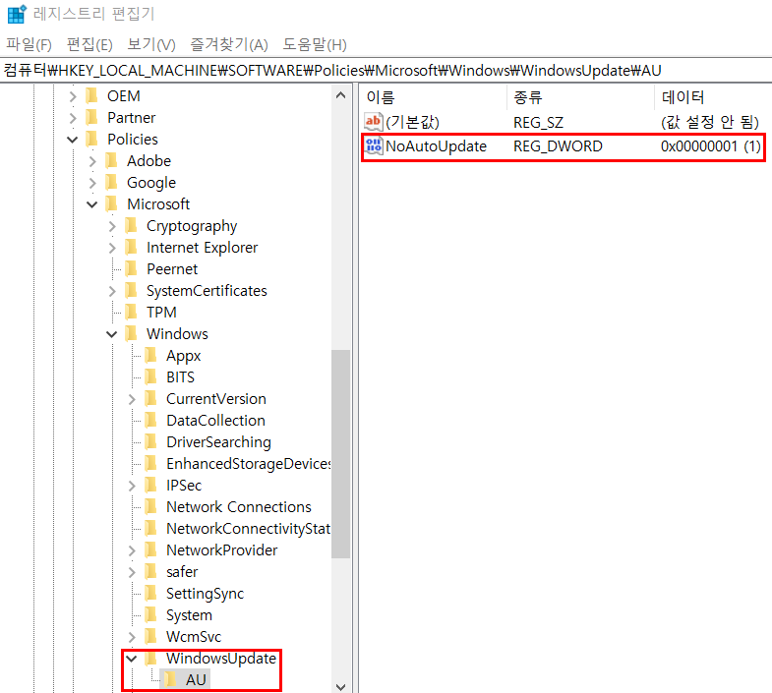Image resolution: width=772 pixels, height=693 pixels.
Task: Select the EnhancedStorageDevices key
Action: coord(248,464)
